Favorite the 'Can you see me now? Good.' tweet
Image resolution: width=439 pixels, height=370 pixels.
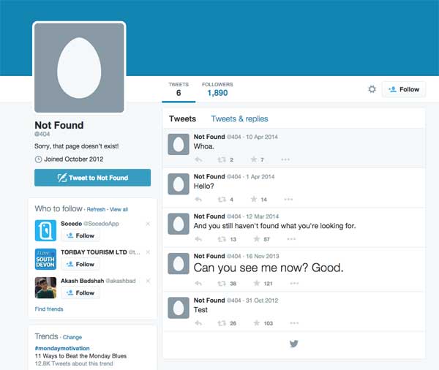pyautogui.click(x=254, y=284)
